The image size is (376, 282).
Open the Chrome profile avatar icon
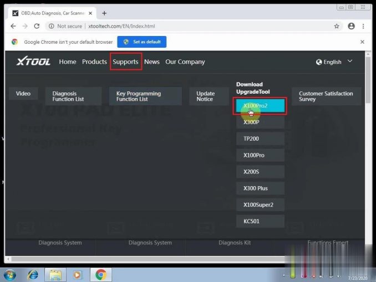(351, 26)
